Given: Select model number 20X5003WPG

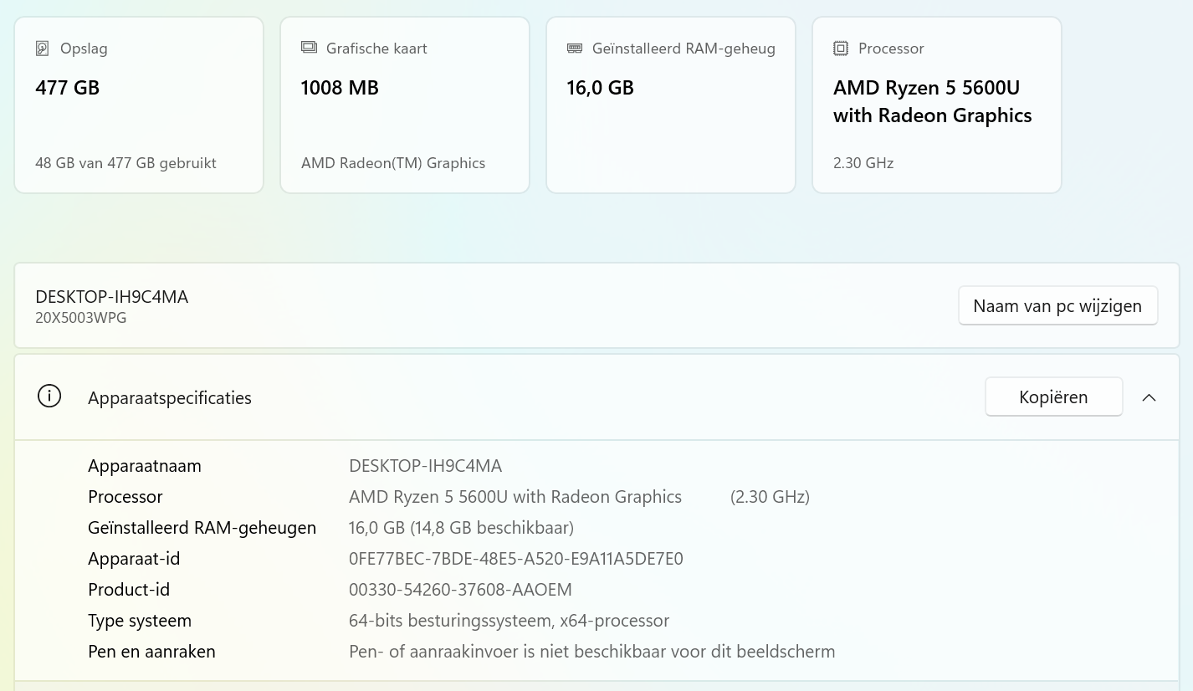Looking at the screenshot, I should coord(81,318).
